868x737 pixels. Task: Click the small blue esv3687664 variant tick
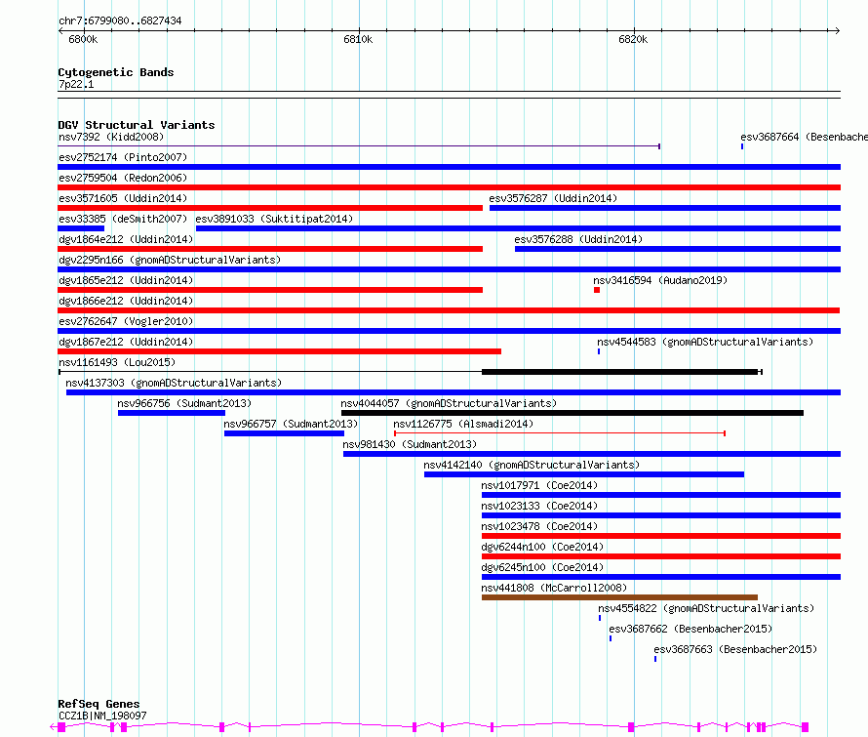(x=742, y=146)
